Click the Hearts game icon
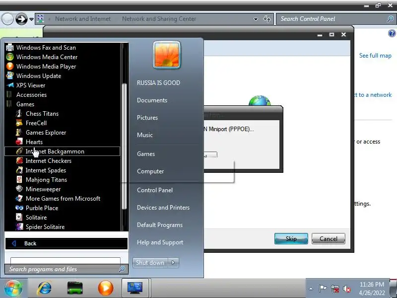This screenshot has height=298, width=397. (19, 142)
